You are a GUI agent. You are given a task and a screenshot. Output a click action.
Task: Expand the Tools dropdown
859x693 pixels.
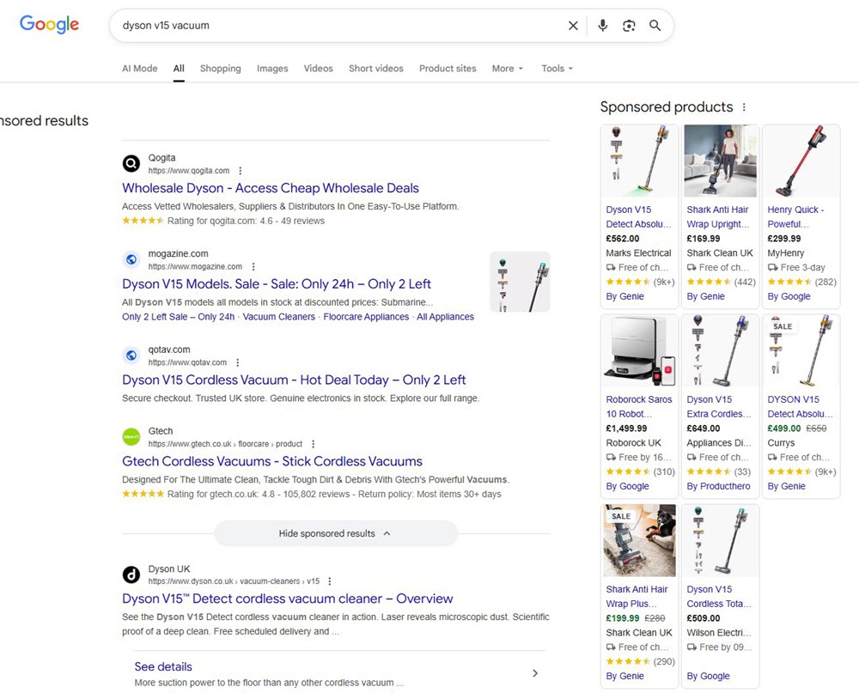coord(557,69)
